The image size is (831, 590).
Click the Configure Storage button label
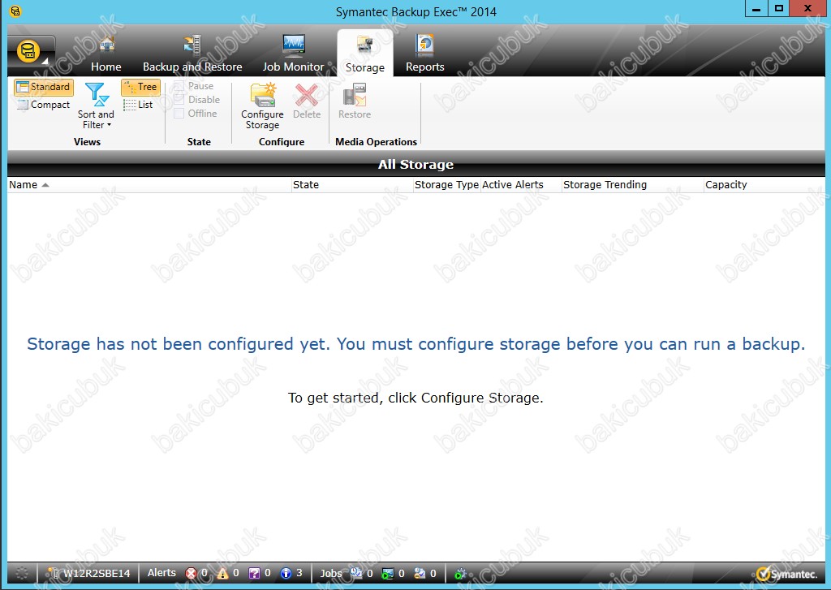262,120
